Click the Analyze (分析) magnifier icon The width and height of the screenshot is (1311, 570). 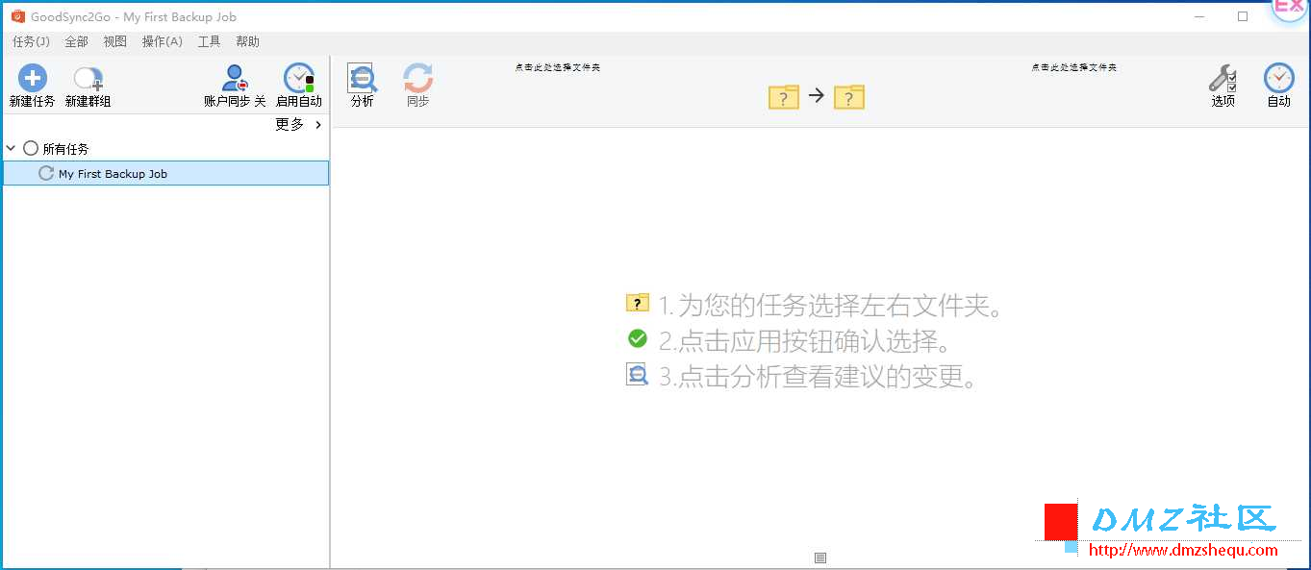363,79
